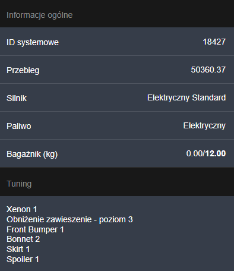Select the Bonnet 2 tuning entry
The image size is (234, 271).
[x=23, y=239]
